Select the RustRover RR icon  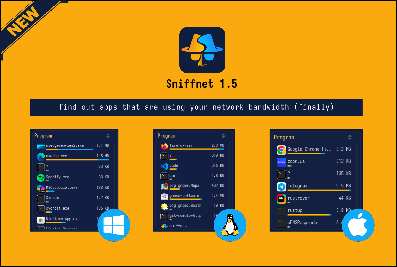[281, 199]
